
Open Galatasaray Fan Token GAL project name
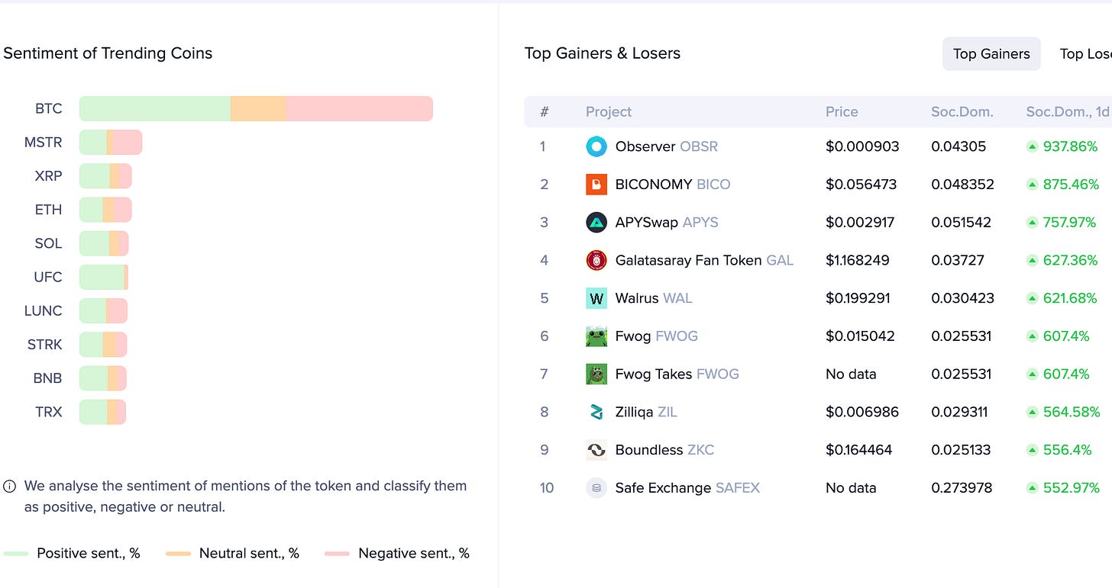pos(704,260)
